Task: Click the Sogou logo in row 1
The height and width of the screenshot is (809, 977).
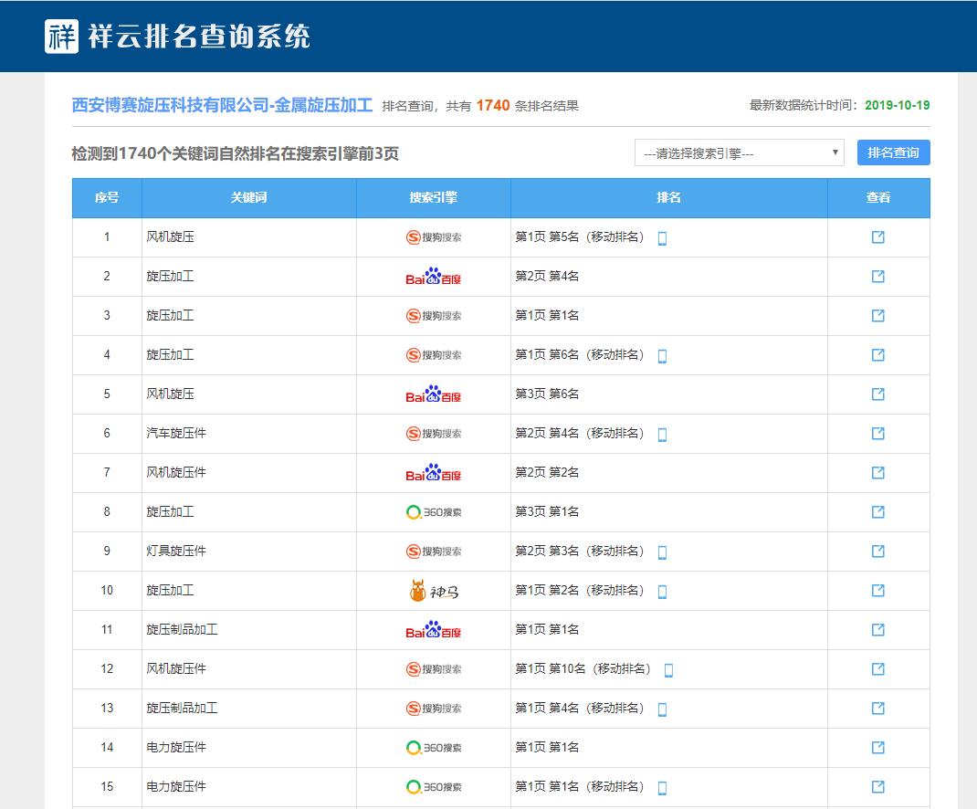Action: [x=434, y=237]
